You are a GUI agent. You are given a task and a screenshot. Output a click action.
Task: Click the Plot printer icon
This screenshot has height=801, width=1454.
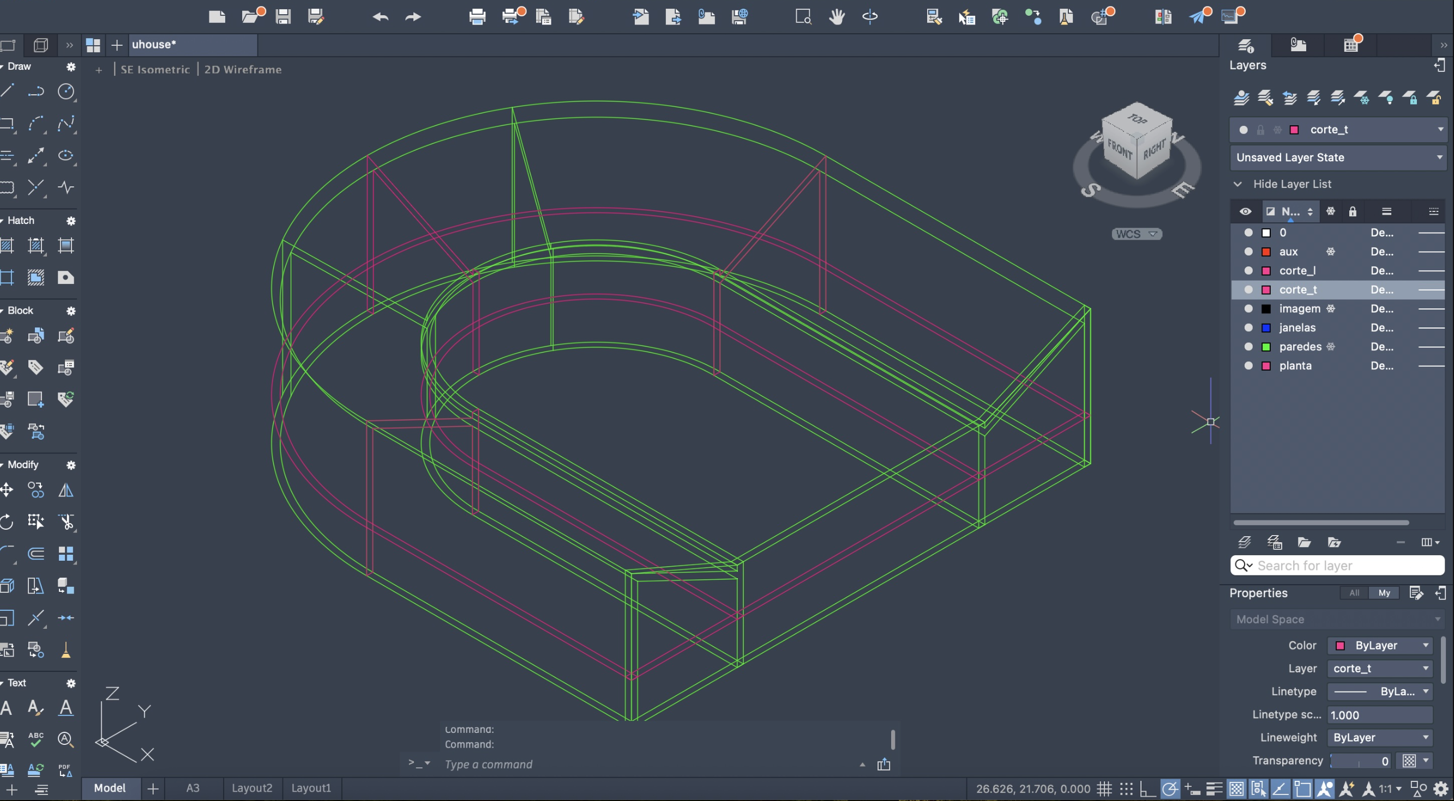[477, 16]
